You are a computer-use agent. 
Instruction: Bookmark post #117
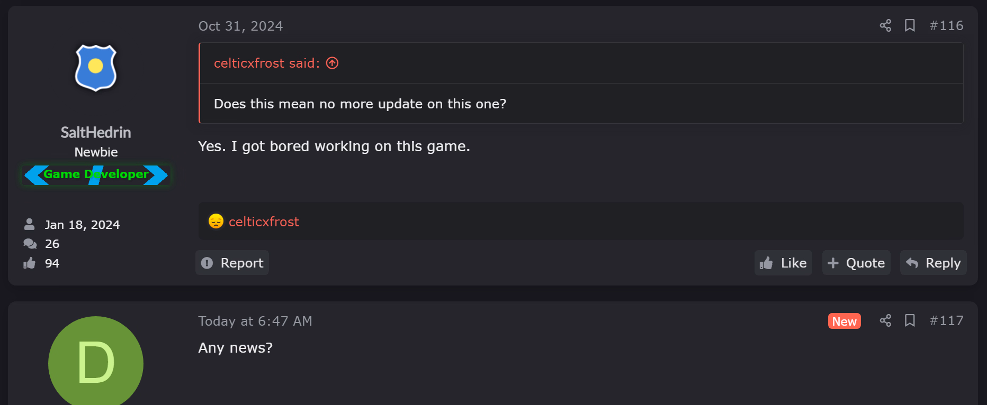tap(910, 320)
